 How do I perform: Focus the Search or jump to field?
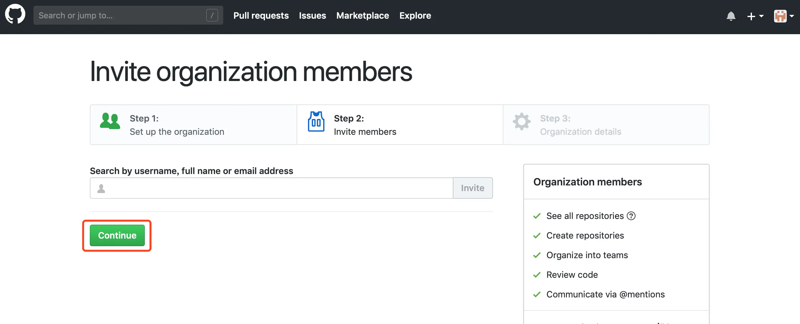120,16
